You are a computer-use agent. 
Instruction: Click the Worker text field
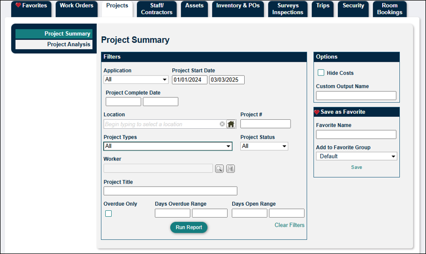[x=158, y=168]
